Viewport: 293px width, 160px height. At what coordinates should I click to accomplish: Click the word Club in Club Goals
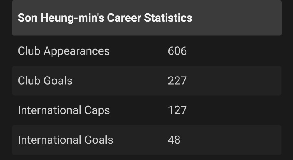[x=29, y=81]
